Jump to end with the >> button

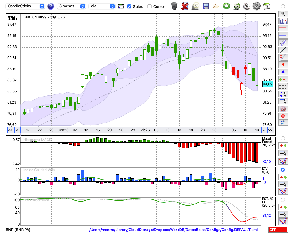tap(270, 130)
